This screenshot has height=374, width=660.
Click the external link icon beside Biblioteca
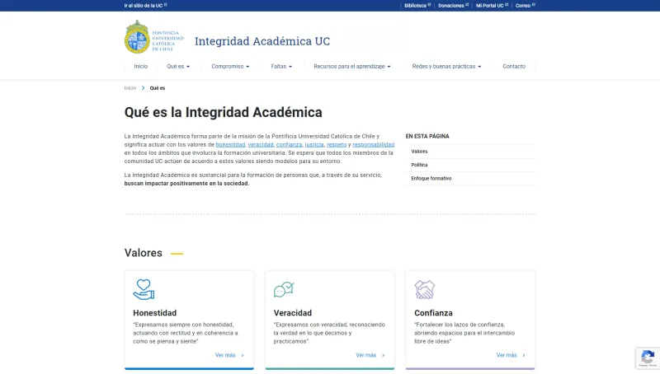click(x=429, y=5)
